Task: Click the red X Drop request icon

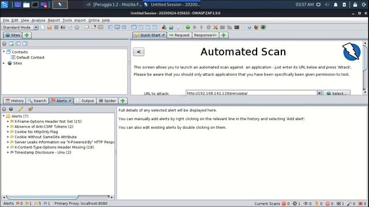Action: coord(215,27)
